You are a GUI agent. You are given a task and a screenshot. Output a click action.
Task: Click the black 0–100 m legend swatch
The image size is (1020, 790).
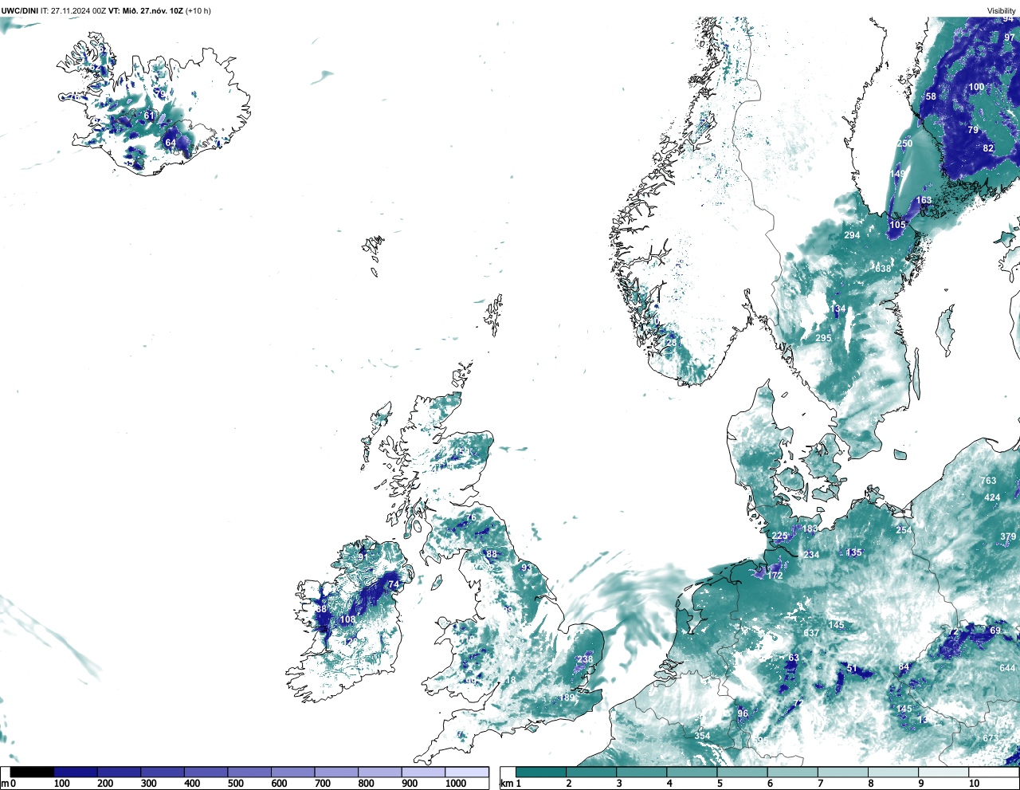33,772
